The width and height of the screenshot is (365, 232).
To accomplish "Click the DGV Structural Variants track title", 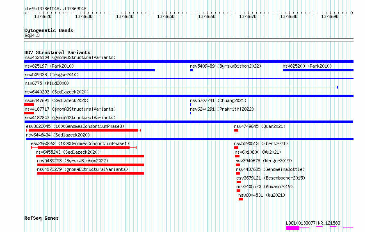I will pos(57,52).
